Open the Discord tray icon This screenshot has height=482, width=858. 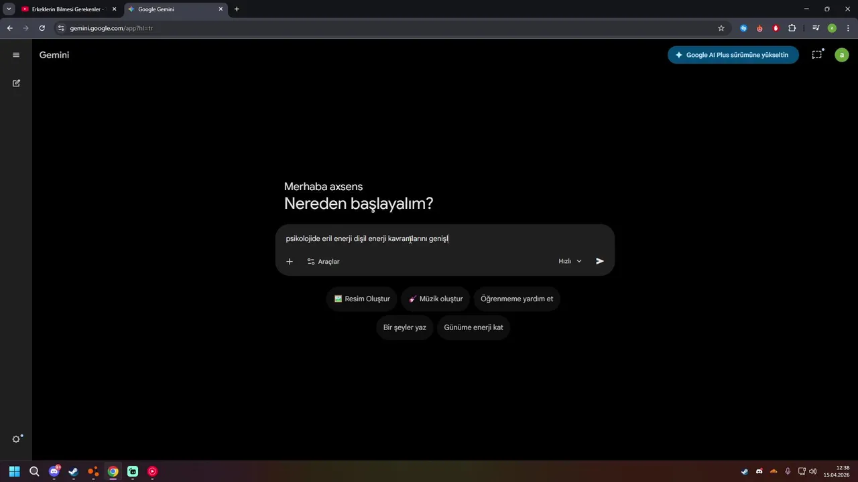coord(759,471)
